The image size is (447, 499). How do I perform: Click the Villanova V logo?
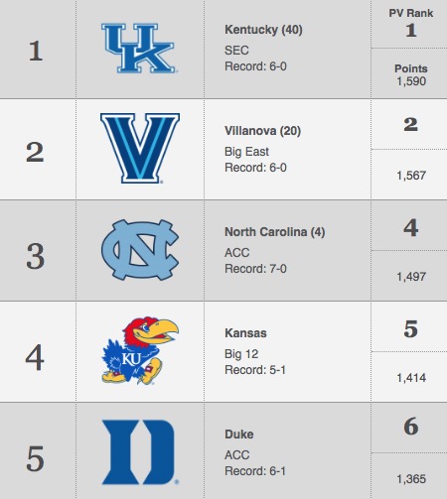tap(140, 148)
